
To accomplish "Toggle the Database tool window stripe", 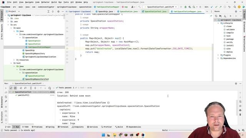I will pos(244,27).
